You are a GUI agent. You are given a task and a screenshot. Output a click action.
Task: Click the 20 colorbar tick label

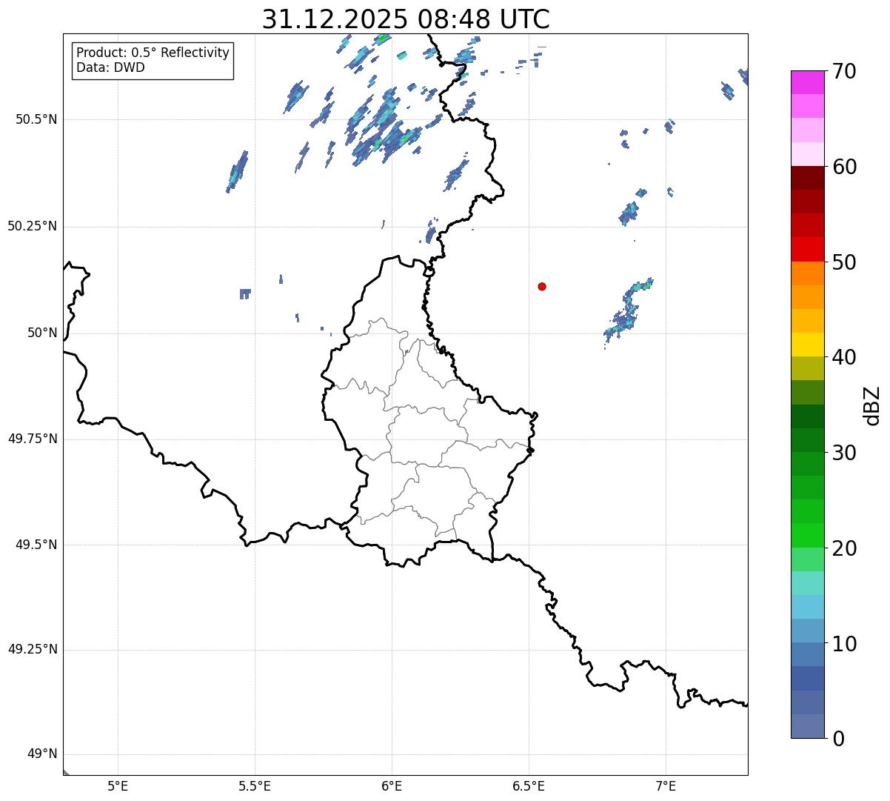844,548
